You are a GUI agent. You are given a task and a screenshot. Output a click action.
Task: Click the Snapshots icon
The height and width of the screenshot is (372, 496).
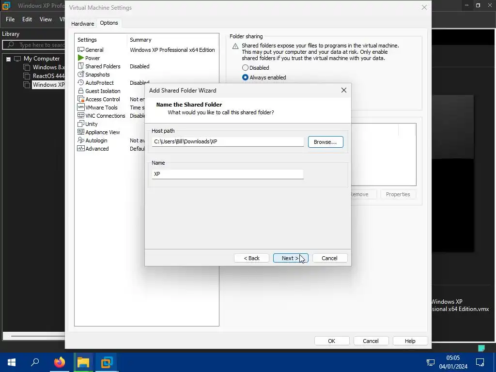(81, 74)
